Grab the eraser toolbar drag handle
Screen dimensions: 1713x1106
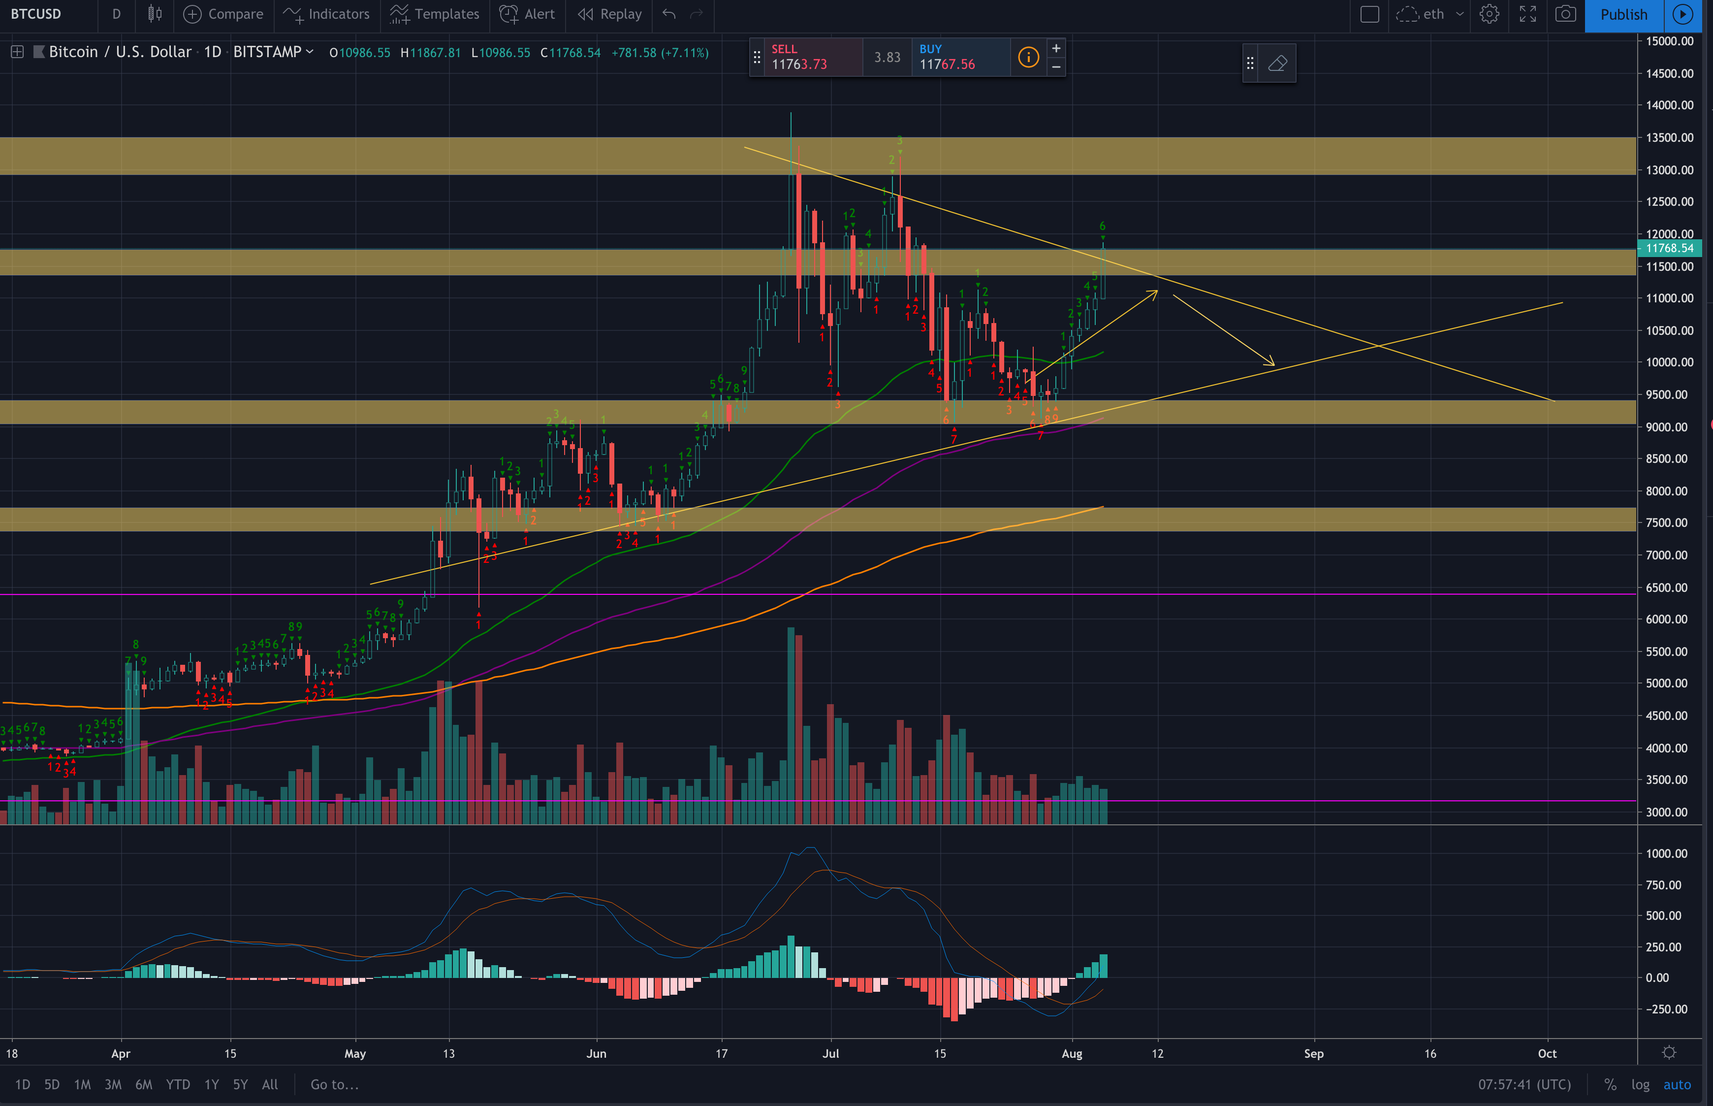click(x=1250, y=63)
